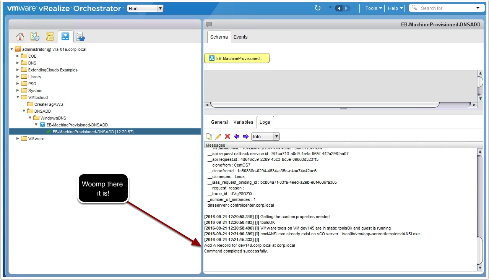489x280 pixels.
Task: Select the EB-MachineProvisioned-DNSADD [12:20:57] run
Action: point(105,132)
